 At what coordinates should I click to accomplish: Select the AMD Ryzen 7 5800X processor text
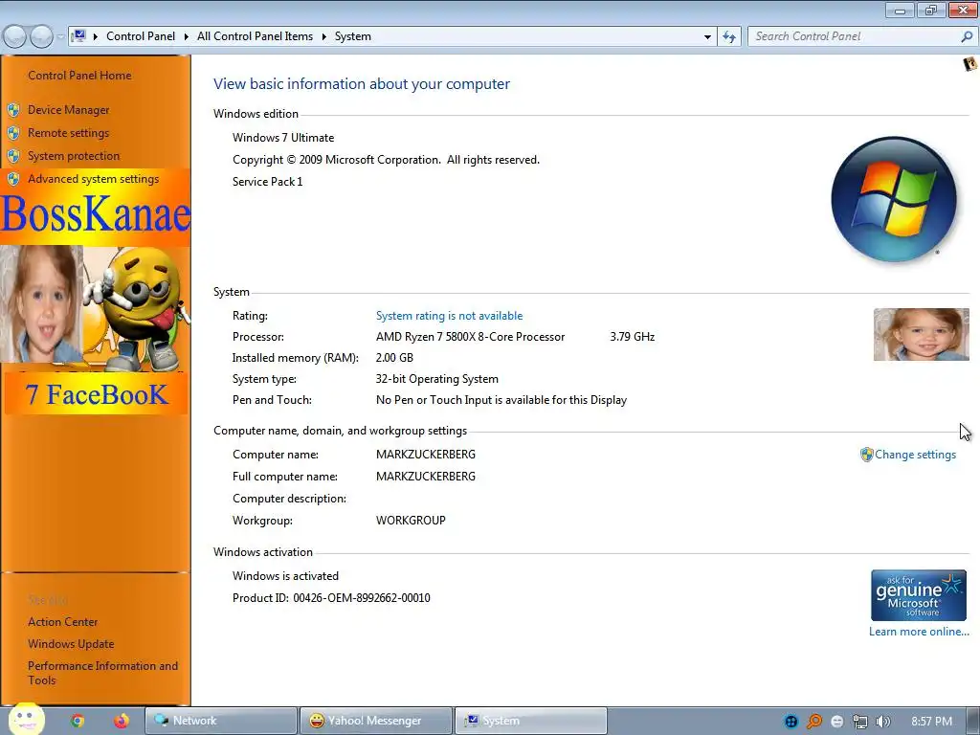tap(470, 338)
